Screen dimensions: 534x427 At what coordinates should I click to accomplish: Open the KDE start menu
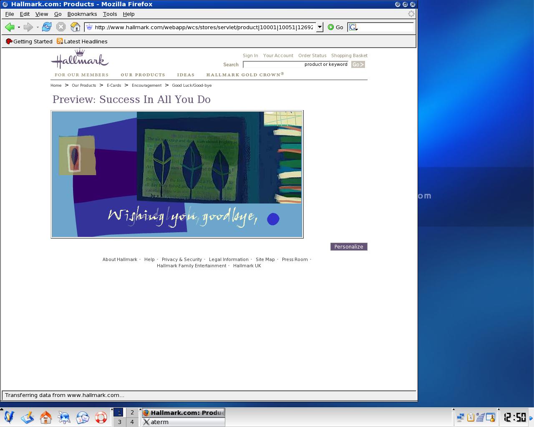click(9, 417)
